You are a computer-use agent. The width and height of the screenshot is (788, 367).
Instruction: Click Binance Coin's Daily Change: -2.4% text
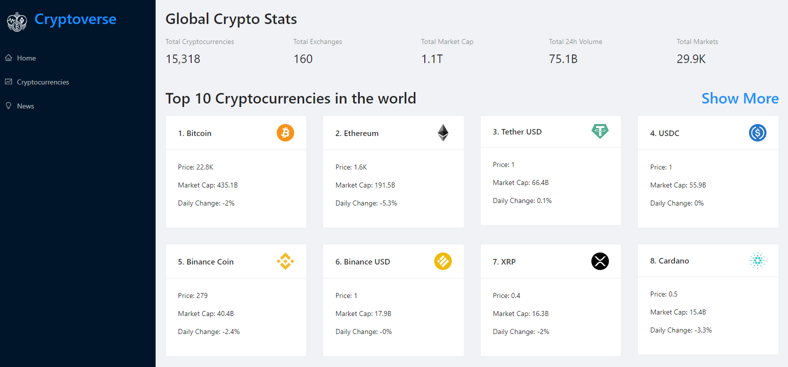pyautogui.click(x=209, y=332)
